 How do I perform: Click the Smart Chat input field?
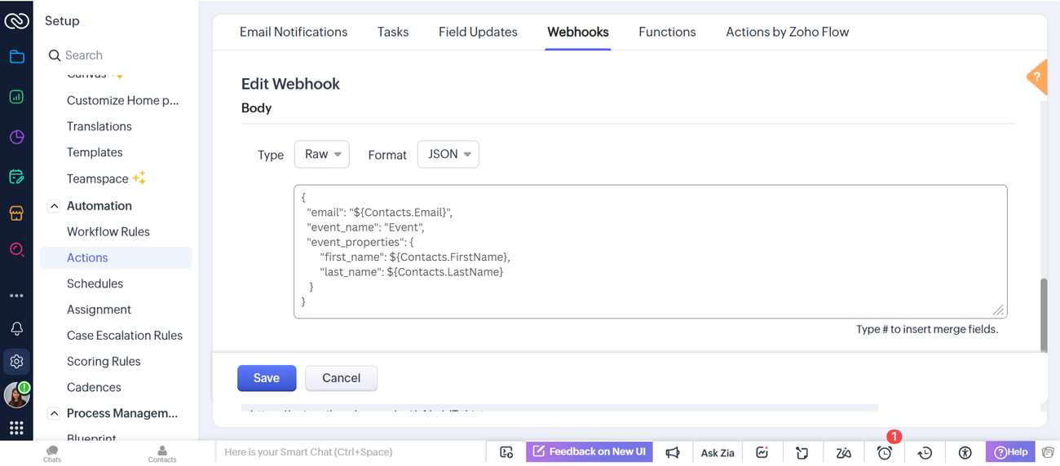(x=351, y=452)
